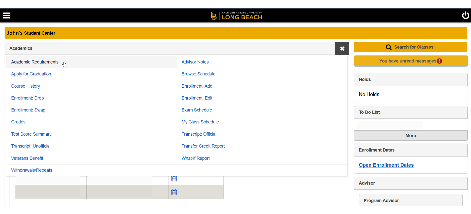Select Academic Requirements from the menu
The height and width of the screenshot is (214, 471).
35,62
